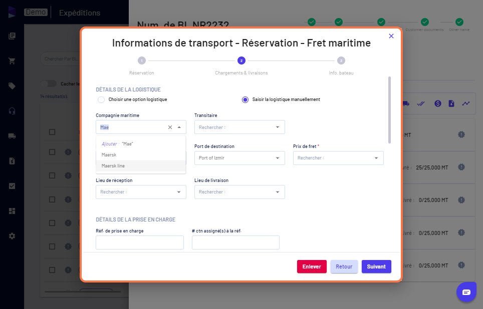Close the transport information dialog
Image resolution: width=483 pixels, height=309 pixels.
point(391,36)
